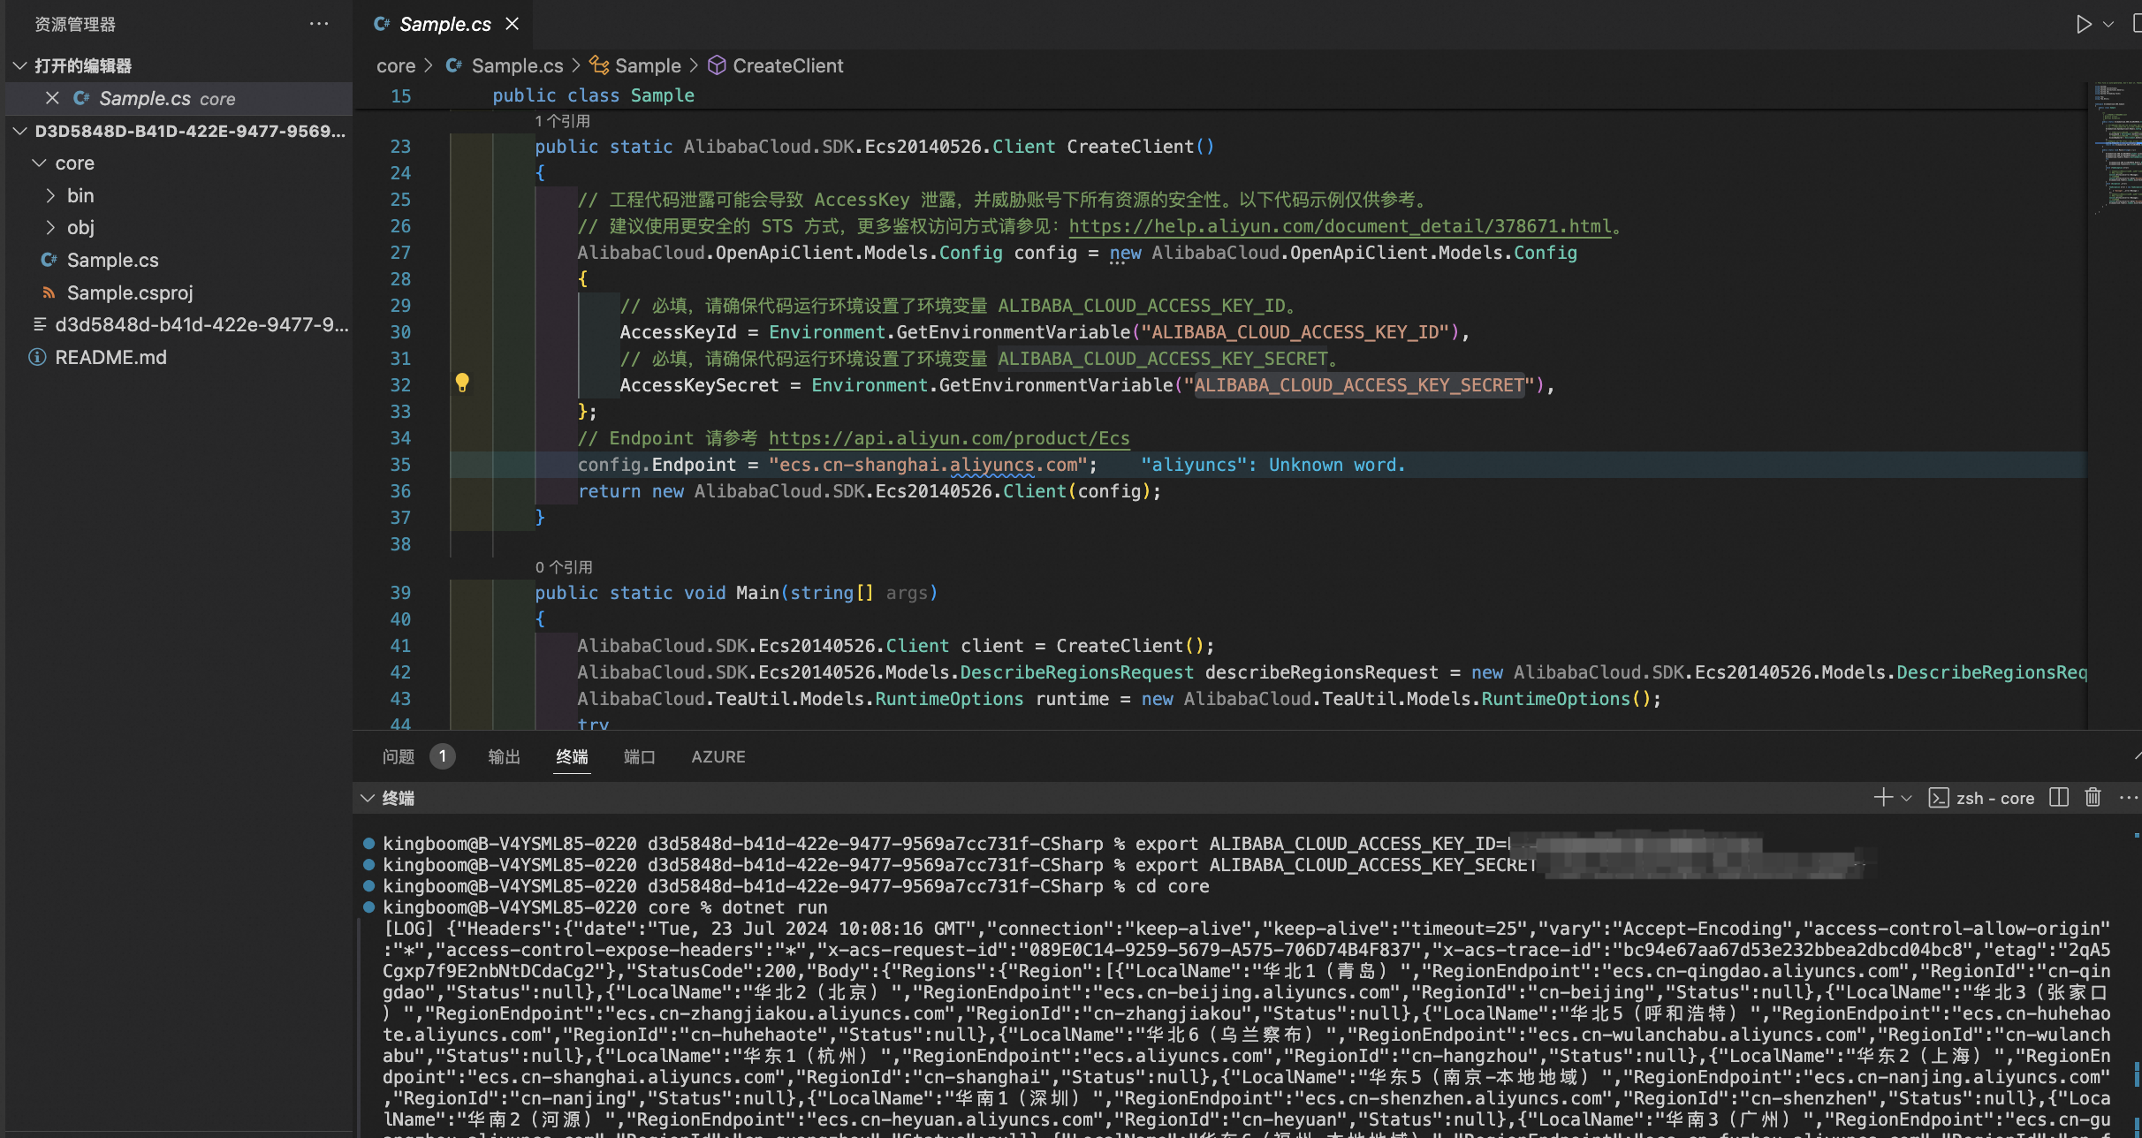Create a new terminal with plus icon
2142x1138 pixels.
click(x=1883, y=798)
